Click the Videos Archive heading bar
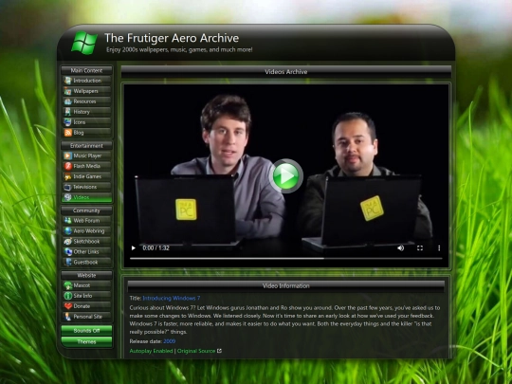This screenshot has width=512, height=384. [x=286, y=71]
